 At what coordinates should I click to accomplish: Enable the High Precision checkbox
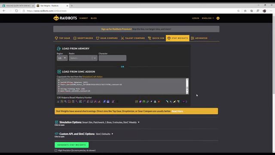coord(56,150)
